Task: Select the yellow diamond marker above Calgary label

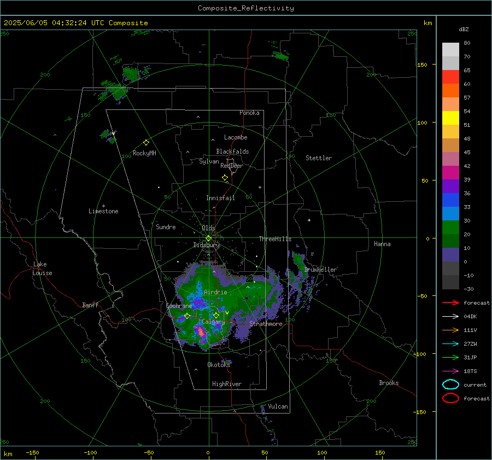Action: (216, 316)
